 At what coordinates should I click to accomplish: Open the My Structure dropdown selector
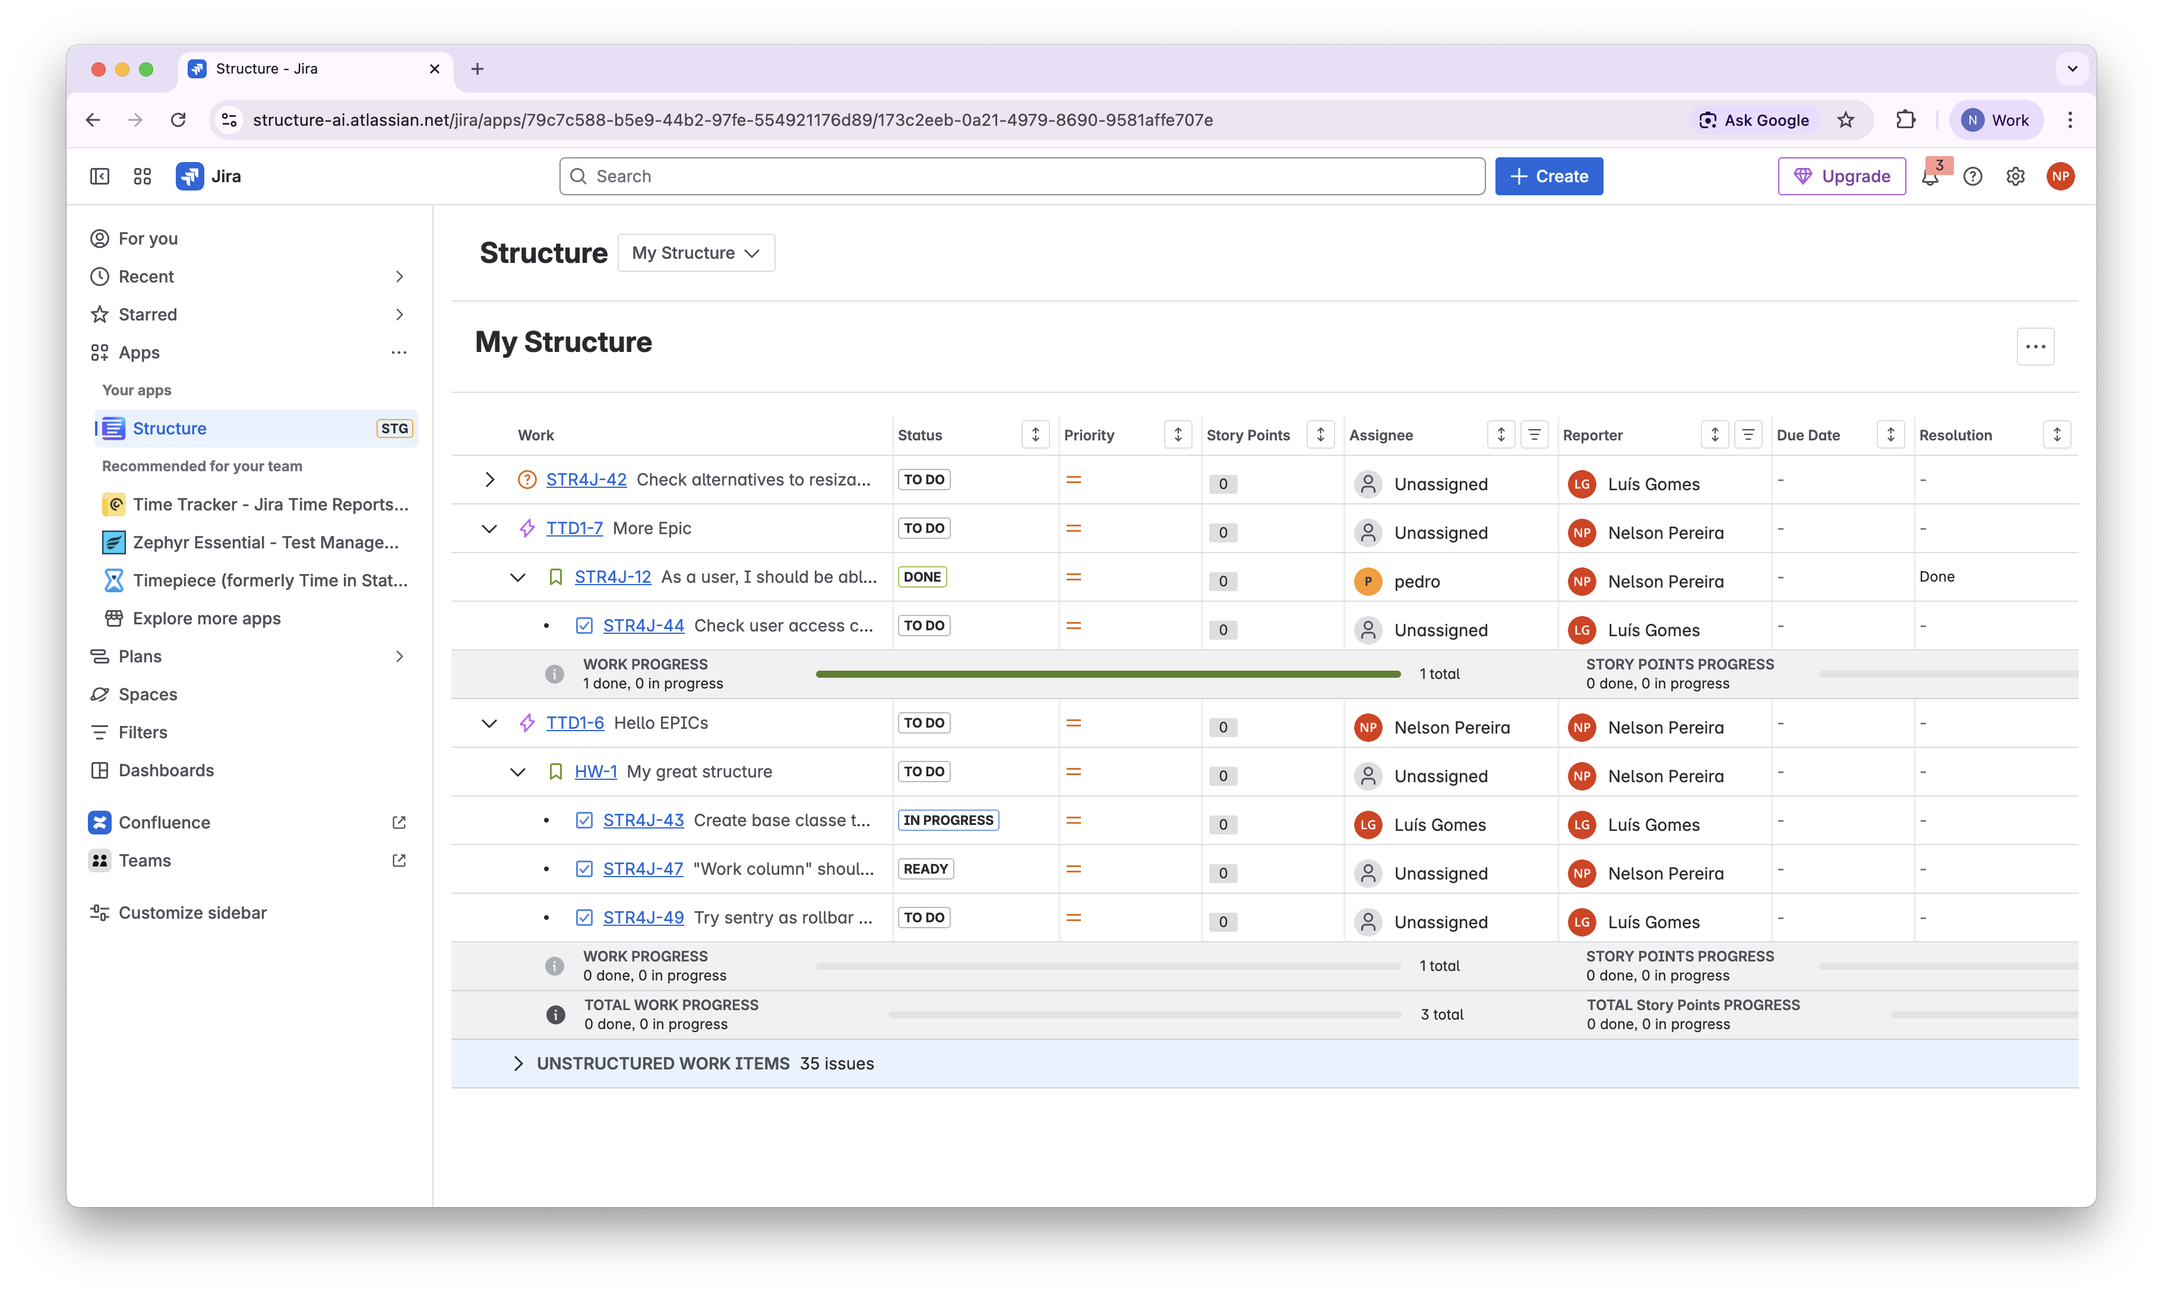(x=696, y=253)
